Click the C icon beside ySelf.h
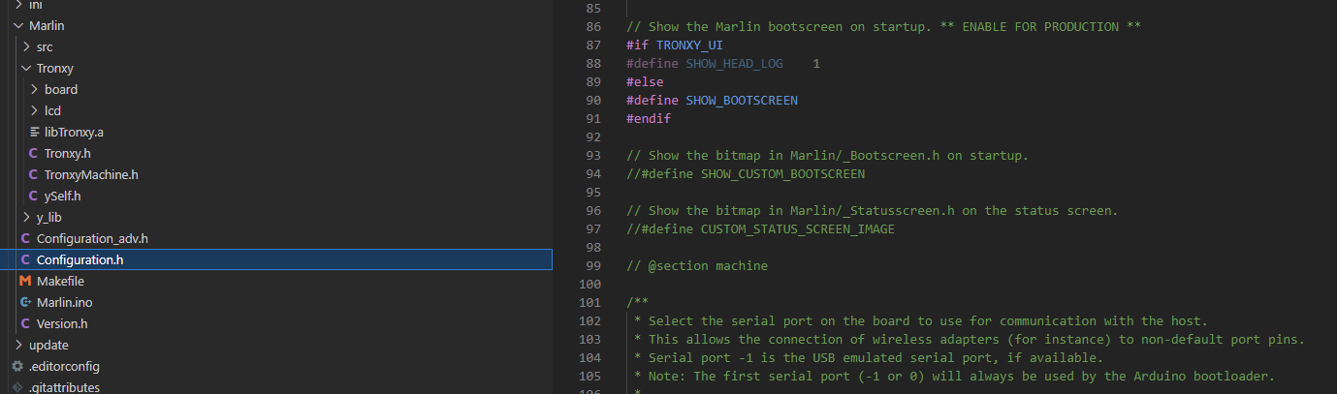1337x394 pixels. tap(34, 197)
